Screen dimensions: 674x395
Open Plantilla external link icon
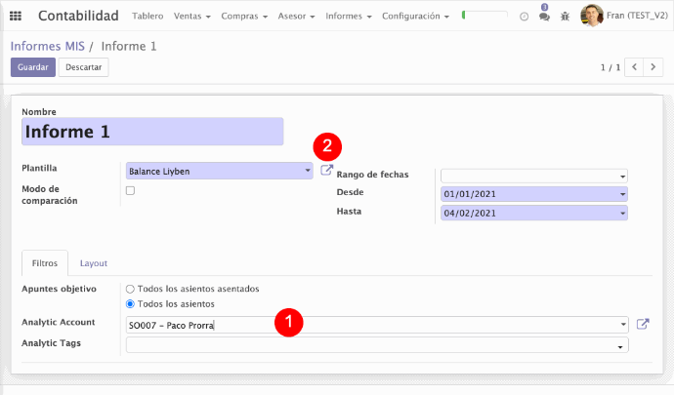click(326, 171)
